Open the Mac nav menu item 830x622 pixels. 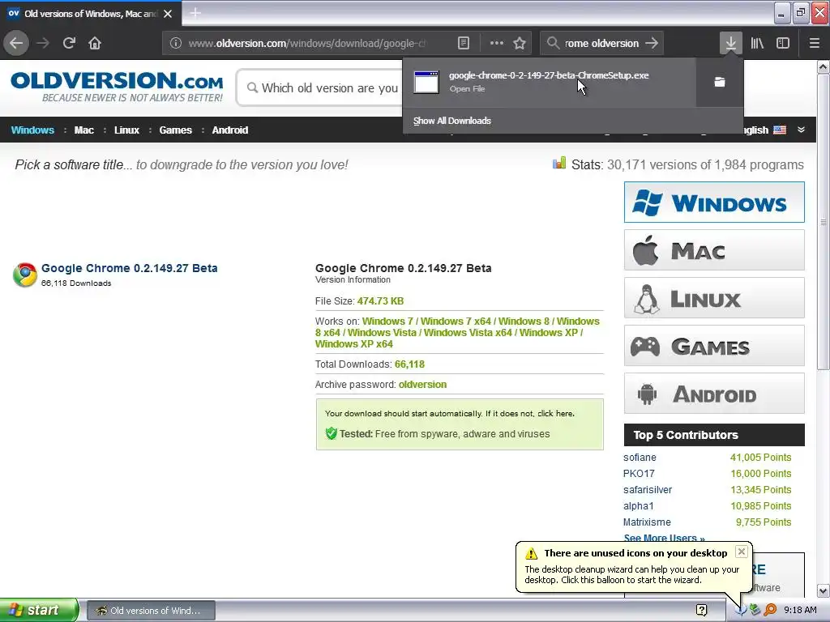click(x=83, y=130)
